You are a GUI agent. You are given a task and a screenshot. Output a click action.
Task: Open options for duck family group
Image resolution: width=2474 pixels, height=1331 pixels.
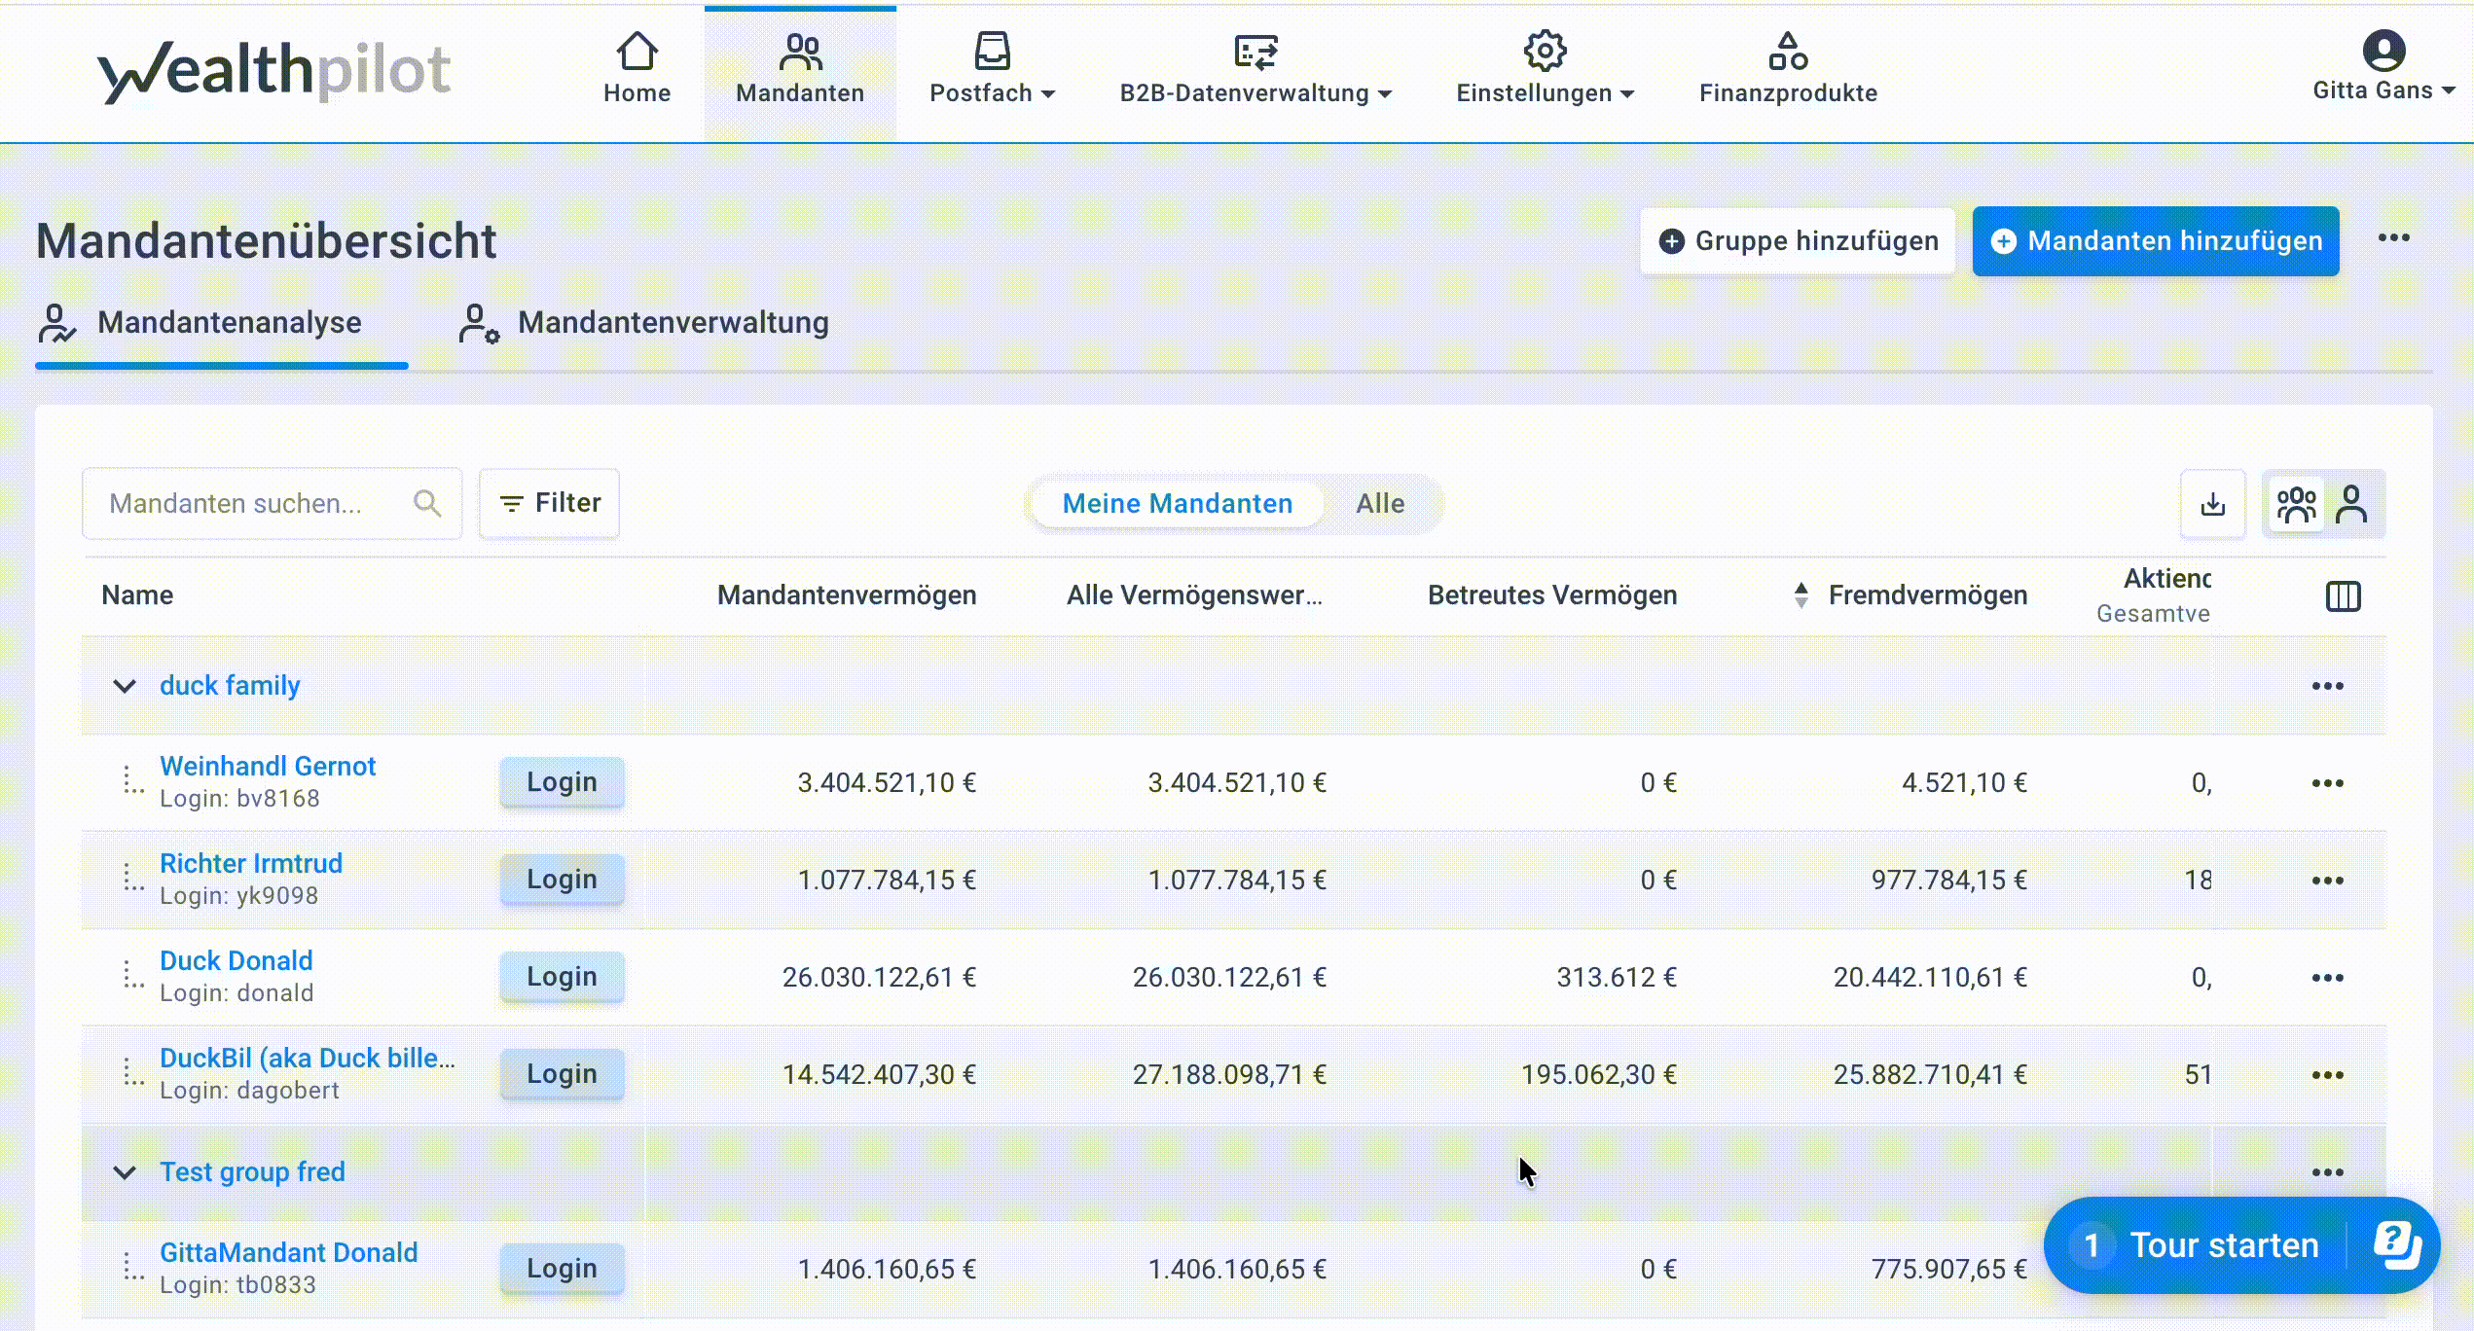click(2327, 686)
